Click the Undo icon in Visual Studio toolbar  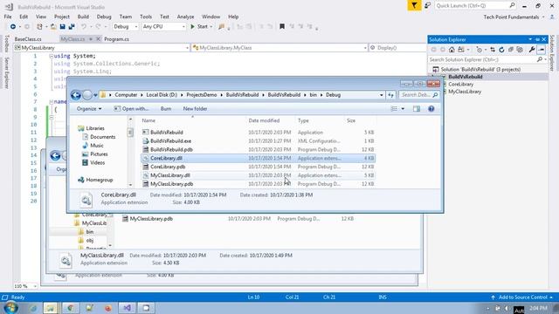(x=84, y=27)
